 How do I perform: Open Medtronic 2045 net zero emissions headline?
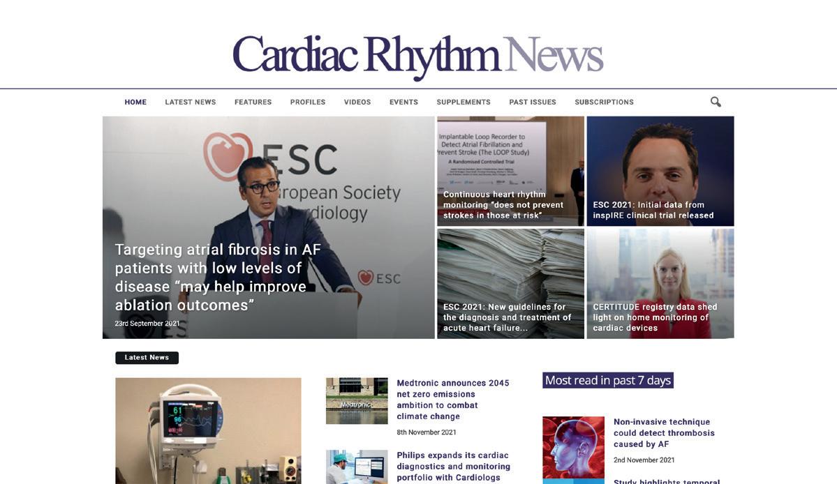(x=452, y=399)
